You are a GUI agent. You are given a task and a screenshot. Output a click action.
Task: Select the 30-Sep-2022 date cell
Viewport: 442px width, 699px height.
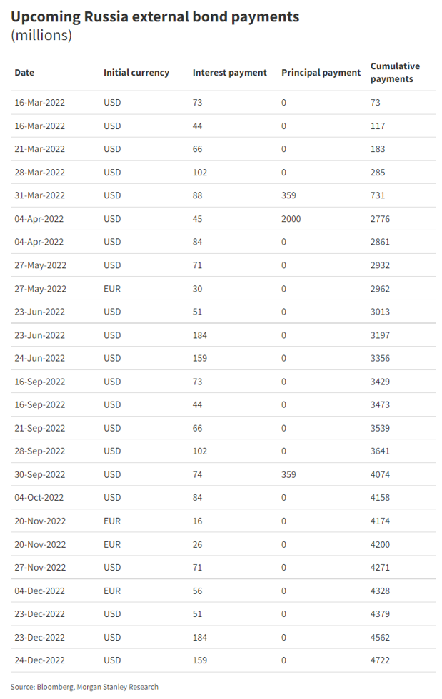pyautogui.click(x=40, y=474)
